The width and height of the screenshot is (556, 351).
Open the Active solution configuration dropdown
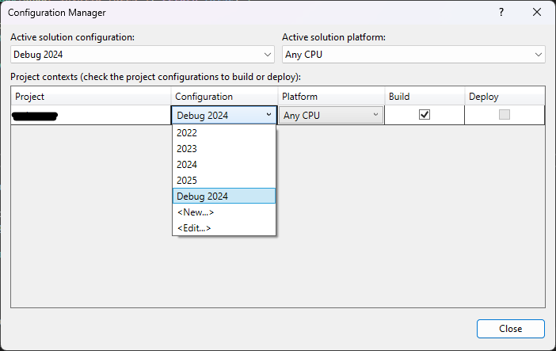point(143,55)
